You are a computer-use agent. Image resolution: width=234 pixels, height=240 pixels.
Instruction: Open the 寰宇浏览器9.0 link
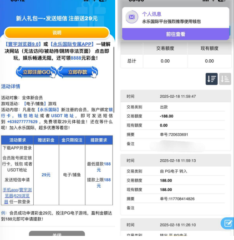(x=23, y=44)
